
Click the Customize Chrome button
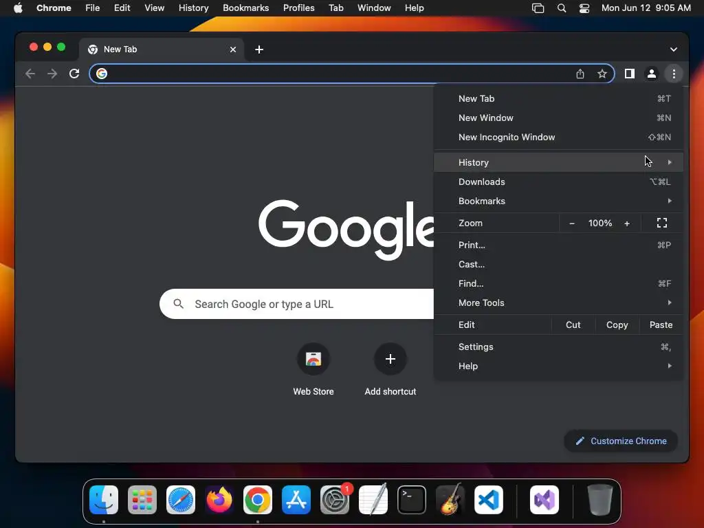point(621,441)
